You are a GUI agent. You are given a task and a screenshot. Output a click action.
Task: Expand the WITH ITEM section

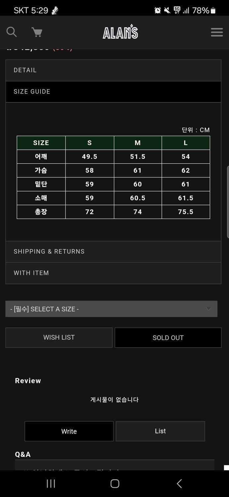(113, 273)
